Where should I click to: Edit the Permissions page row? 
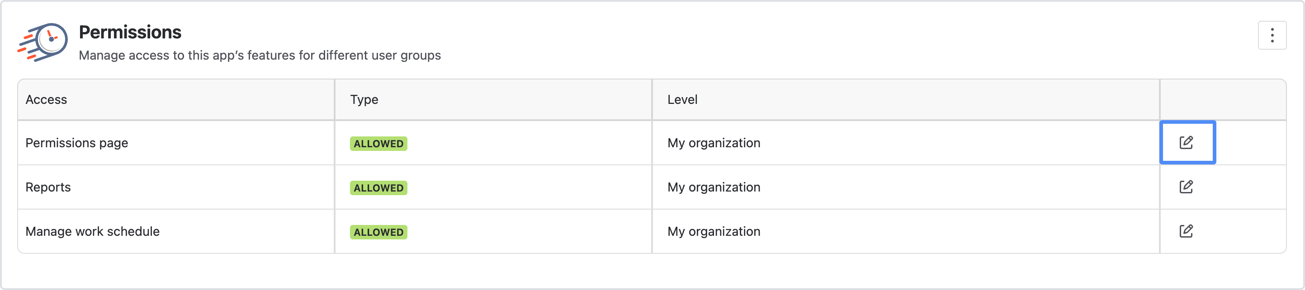tap(1187, 142)
